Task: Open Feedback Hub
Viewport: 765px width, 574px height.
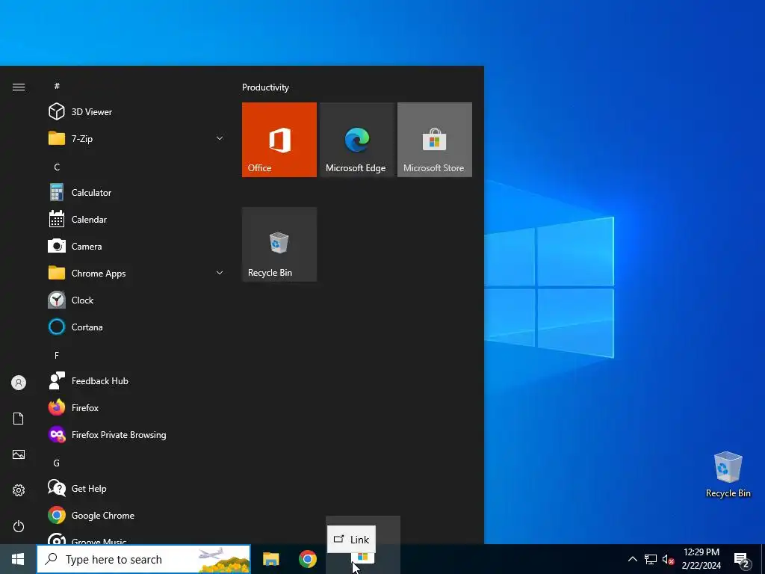Action: [137, 380]
